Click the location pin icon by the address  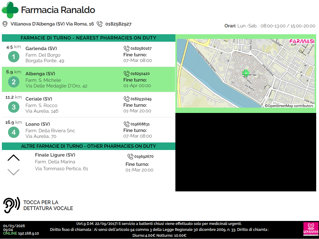point(5,24)
